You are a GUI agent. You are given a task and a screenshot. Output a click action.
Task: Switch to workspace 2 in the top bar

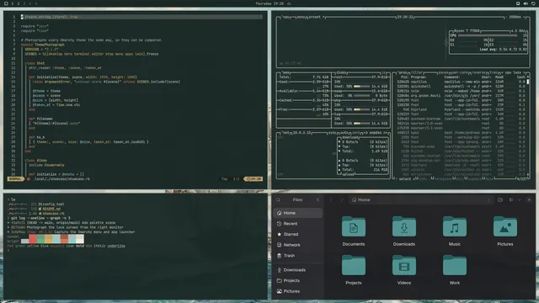(x=19, y=3)
